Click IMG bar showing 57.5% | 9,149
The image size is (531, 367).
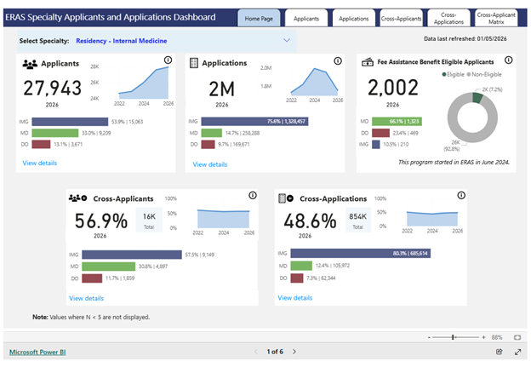(132, 255)
